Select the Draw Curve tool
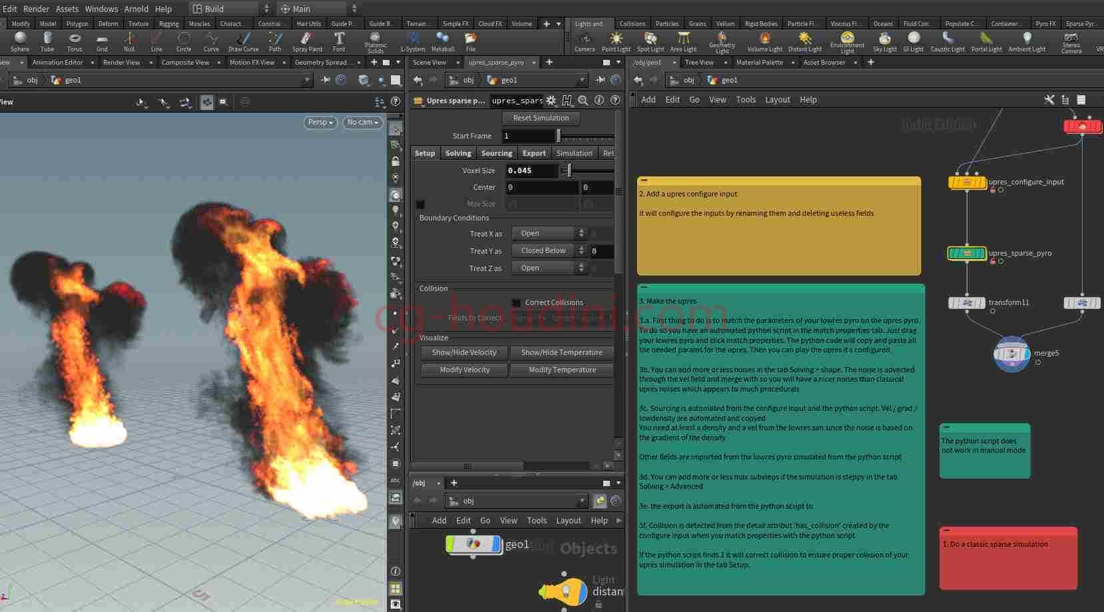The height and width of the screenshot is (612, 1104). 243,42
